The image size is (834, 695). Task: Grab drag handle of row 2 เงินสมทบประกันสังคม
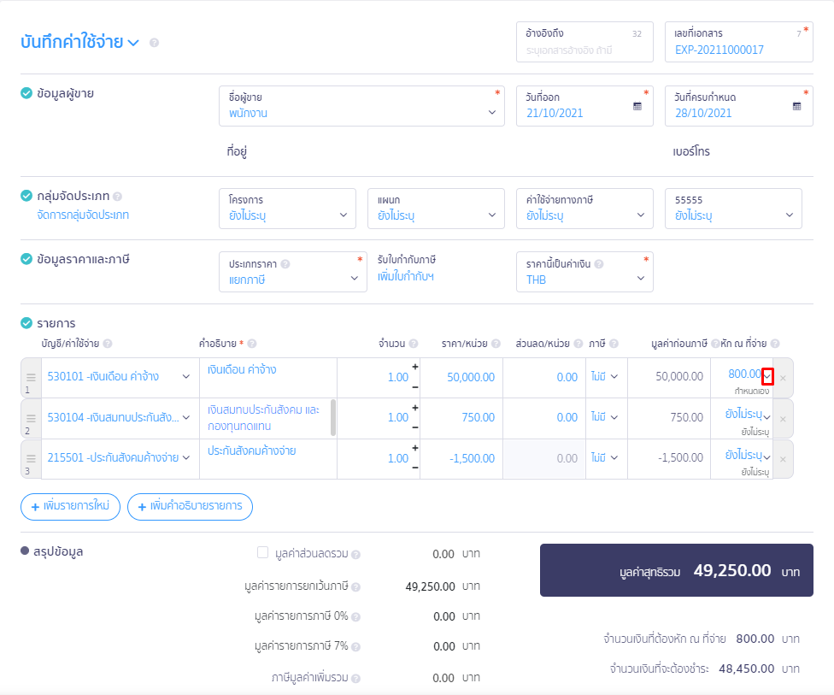point(31,418)
